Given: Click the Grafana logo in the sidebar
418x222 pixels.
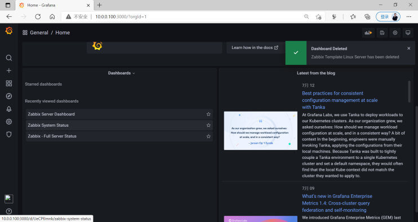Looking at the screenshot, I should click(9, 31).
